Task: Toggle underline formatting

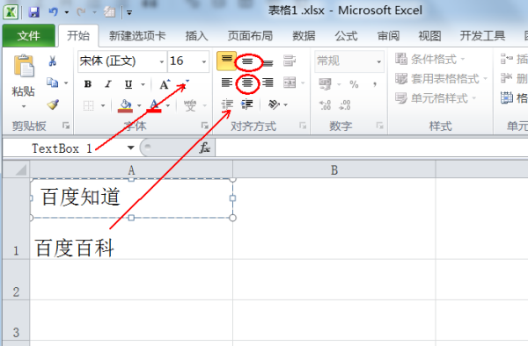Action: tap(128, 84)
